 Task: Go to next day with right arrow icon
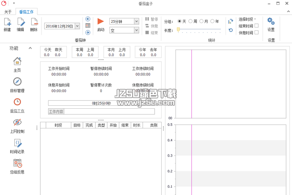click(x=88, y=33)
